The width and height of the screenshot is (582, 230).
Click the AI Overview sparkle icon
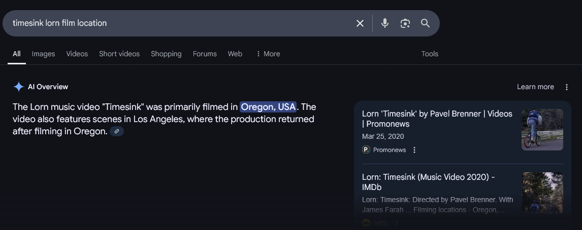point(19,87)
